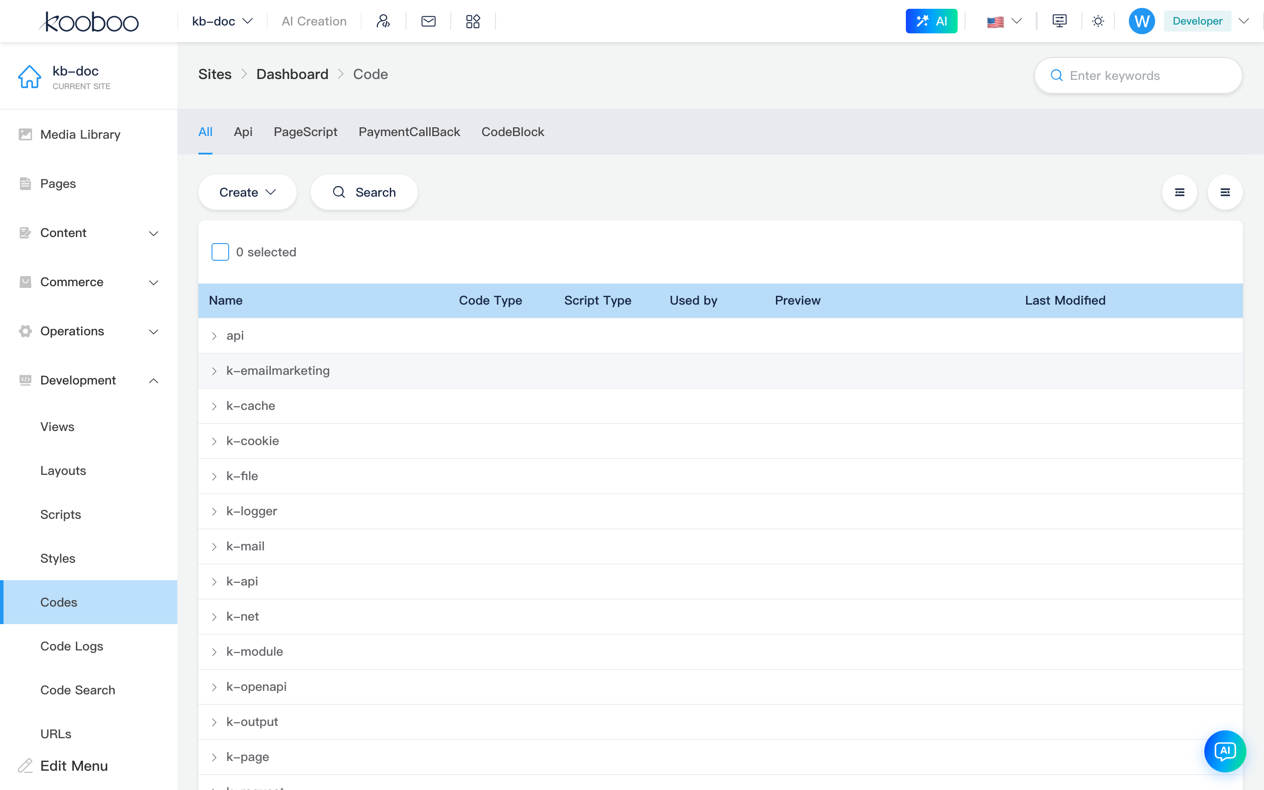Expand the k-openapi folder

[x=214, y=686]
